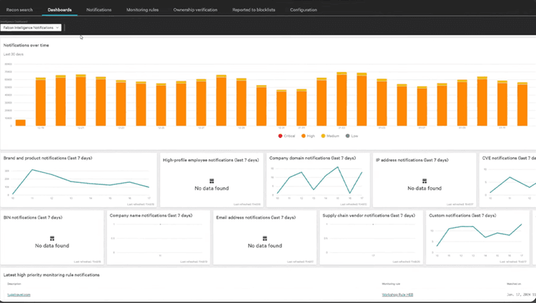Click the no-data icon in High-profile employee panel
The image size is (536, 303).
211,181
